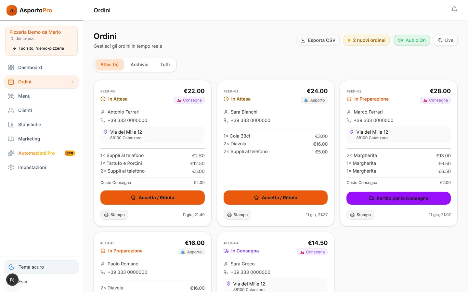468x292 pixels.
Task: Click the Marketing ticket icon
Action: click(11, 139)
